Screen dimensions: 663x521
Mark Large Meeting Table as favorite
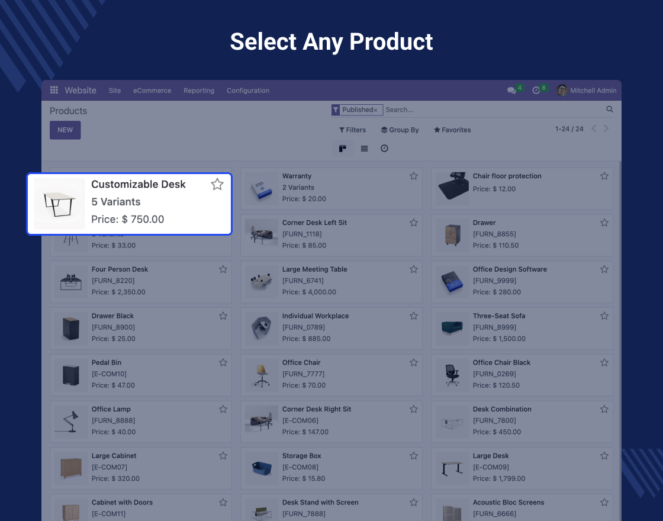(x=414, y=269)
